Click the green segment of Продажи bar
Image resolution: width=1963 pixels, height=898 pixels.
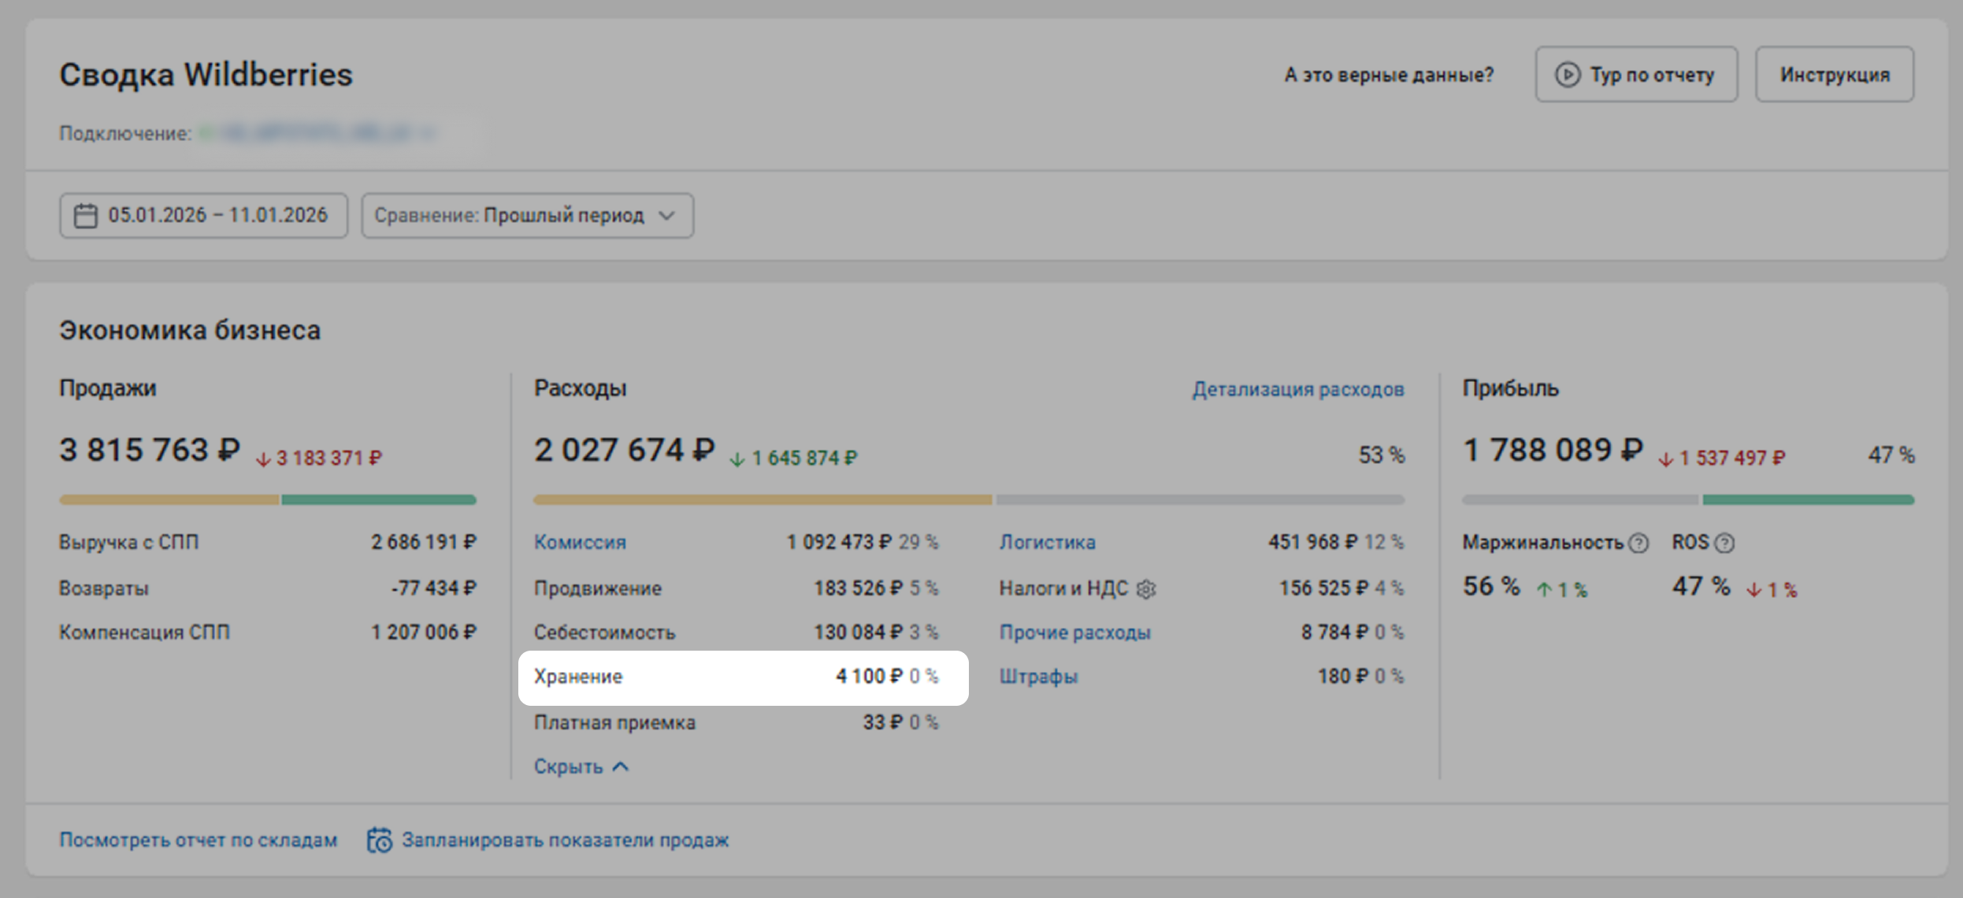pyautogui.click(x=378, y=499)
